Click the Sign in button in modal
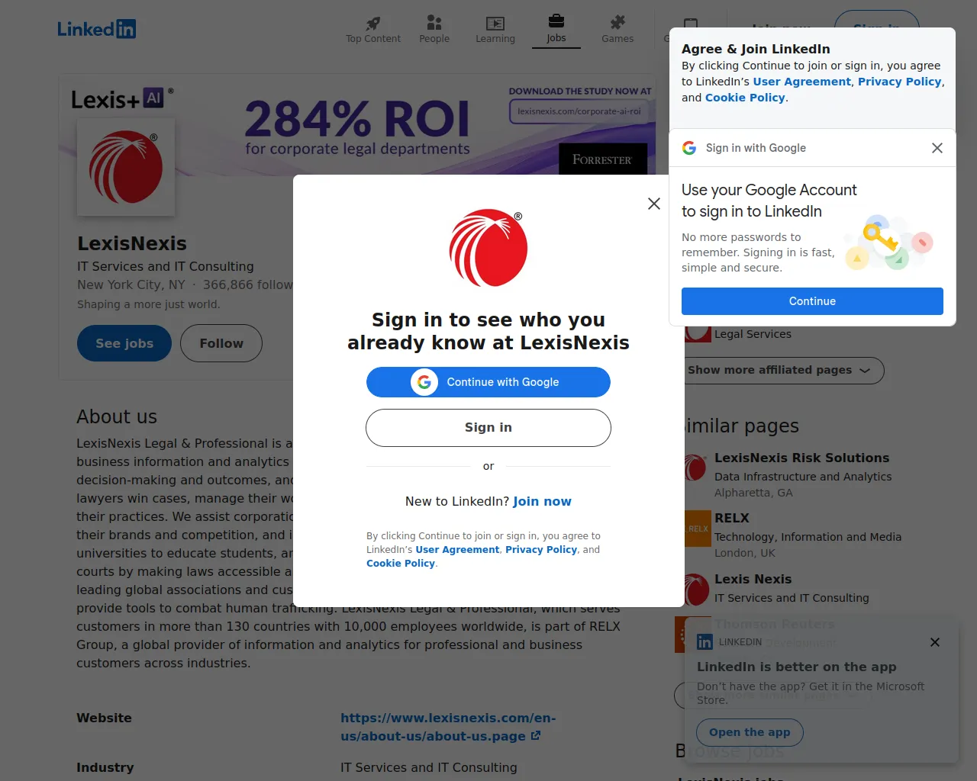Screen dimensions: 977x781 point(488,428)
